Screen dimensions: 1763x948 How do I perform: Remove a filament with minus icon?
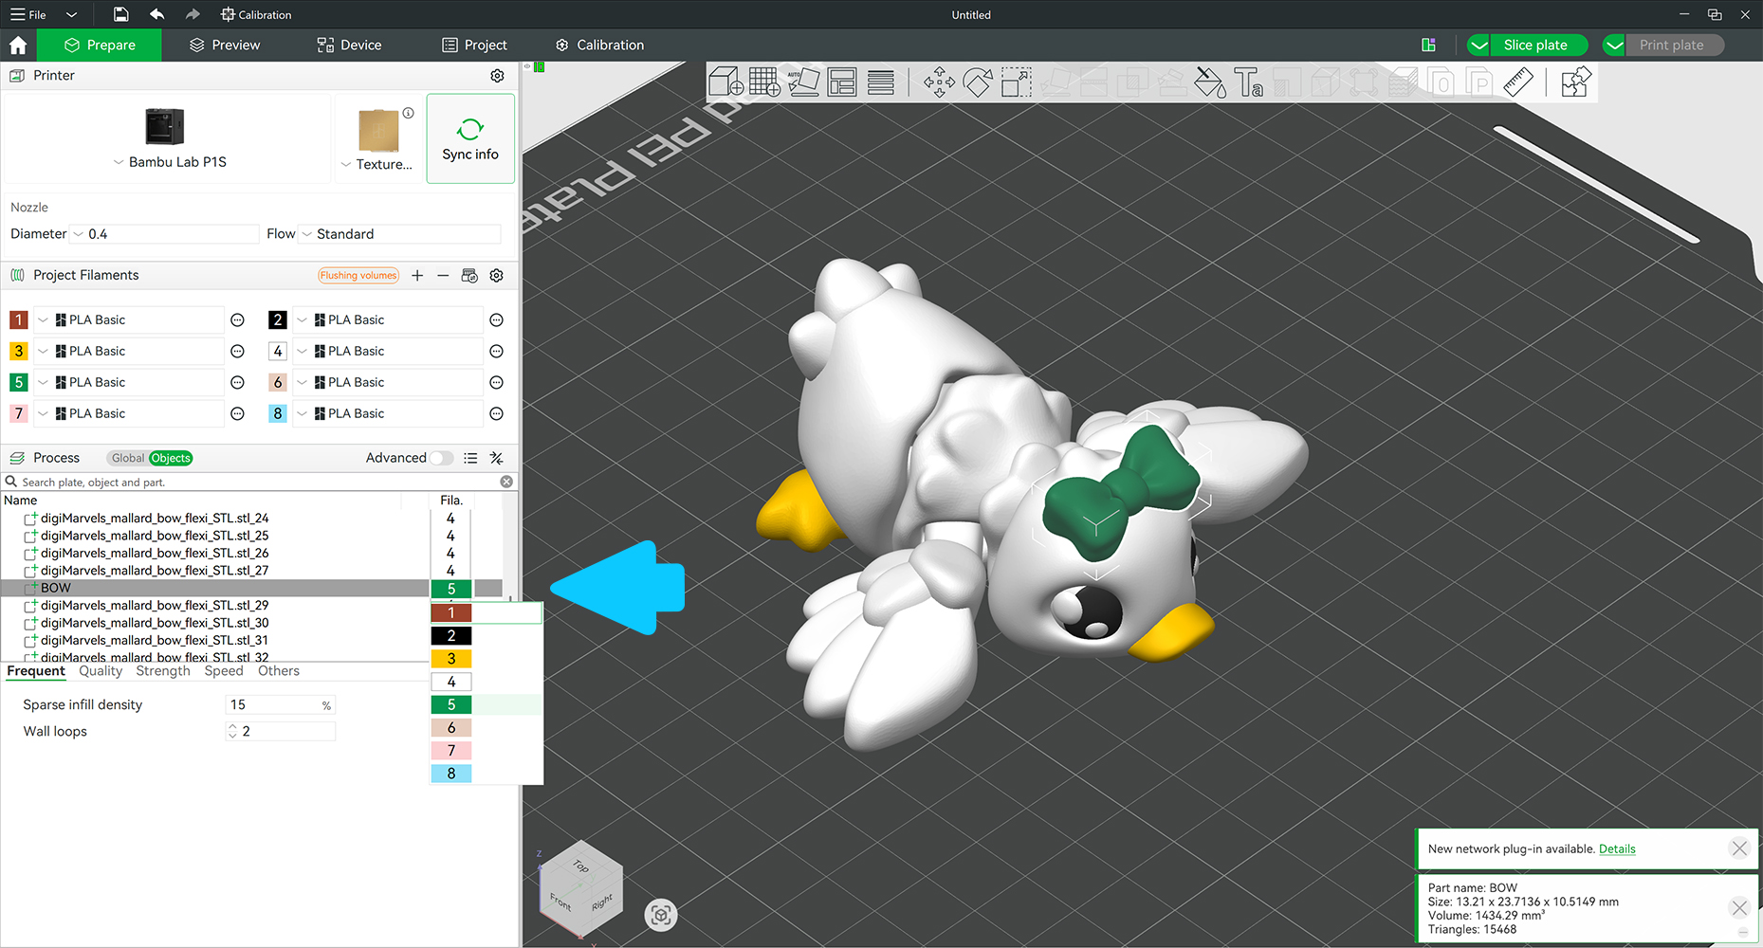(x=443, y=275)
